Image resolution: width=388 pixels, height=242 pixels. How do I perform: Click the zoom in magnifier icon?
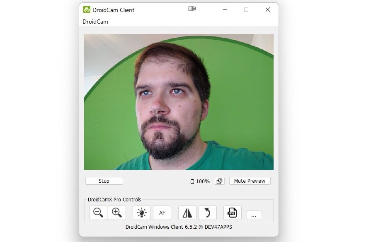coord(117,213)
